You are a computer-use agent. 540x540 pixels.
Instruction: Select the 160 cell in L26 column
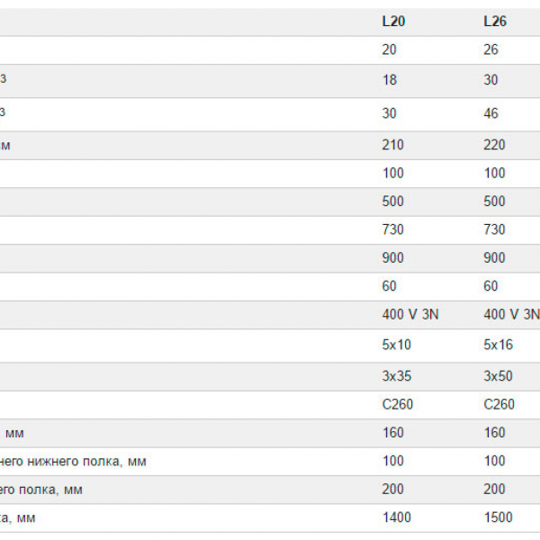[494, 433]
